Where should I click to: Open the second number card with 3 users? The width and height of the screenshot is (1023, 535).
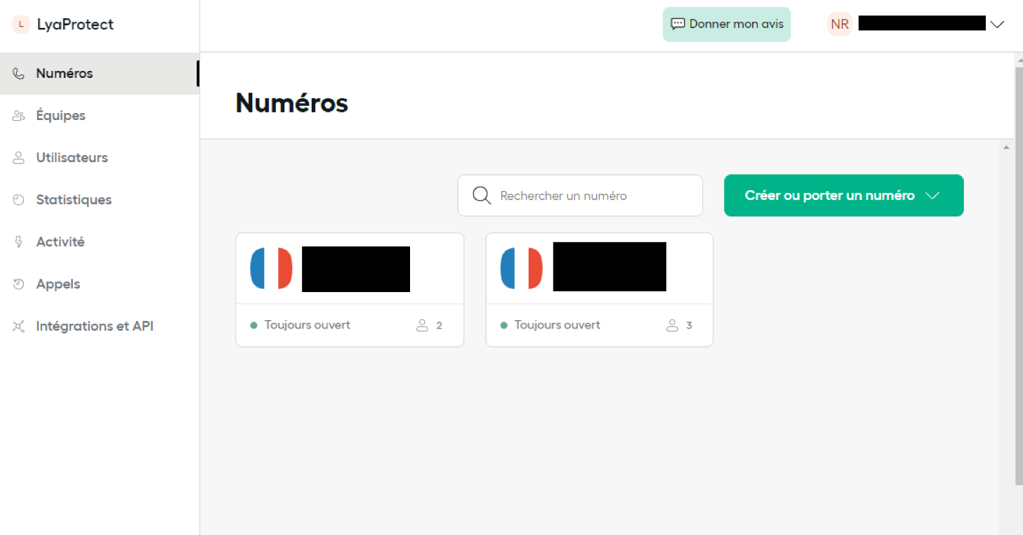click(x=599, y=289)
